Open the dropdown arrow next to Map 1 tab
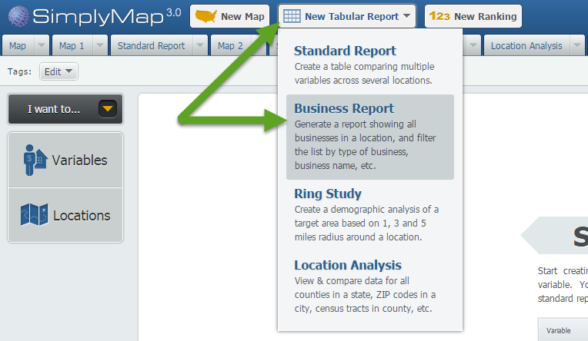This screenshot has width=588, height=341. tap(100, 45)
